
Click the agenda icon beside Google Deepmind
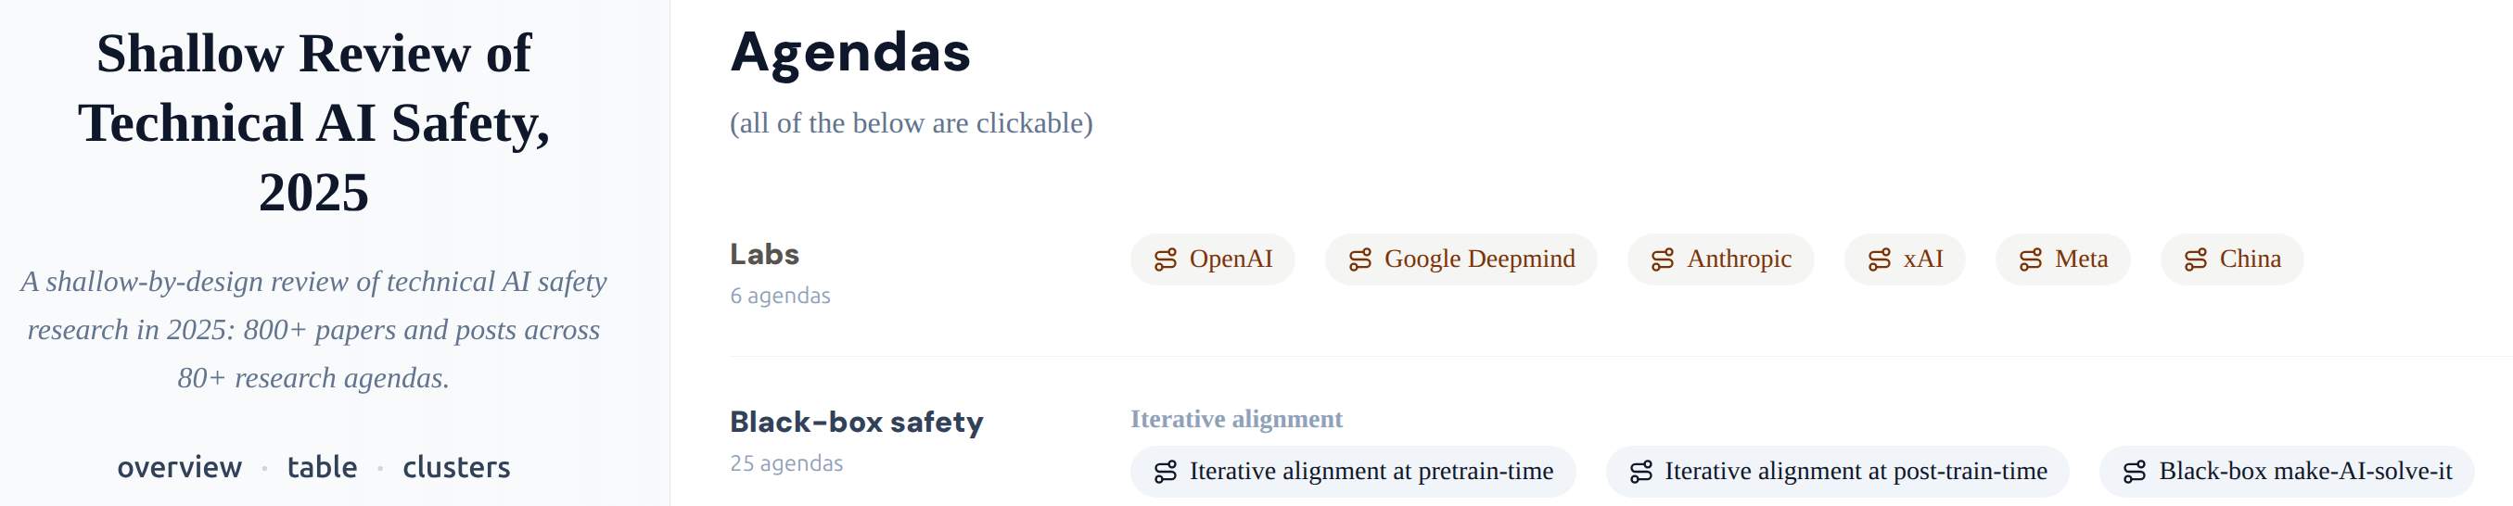[1360, 259]
